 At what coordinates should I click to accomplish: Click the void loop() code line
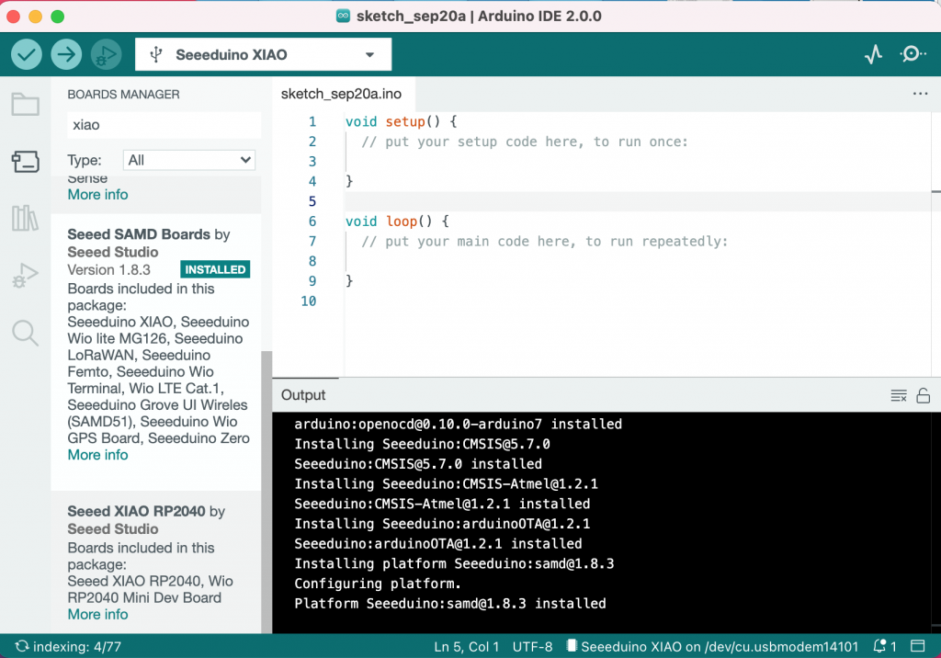[397, 221]
